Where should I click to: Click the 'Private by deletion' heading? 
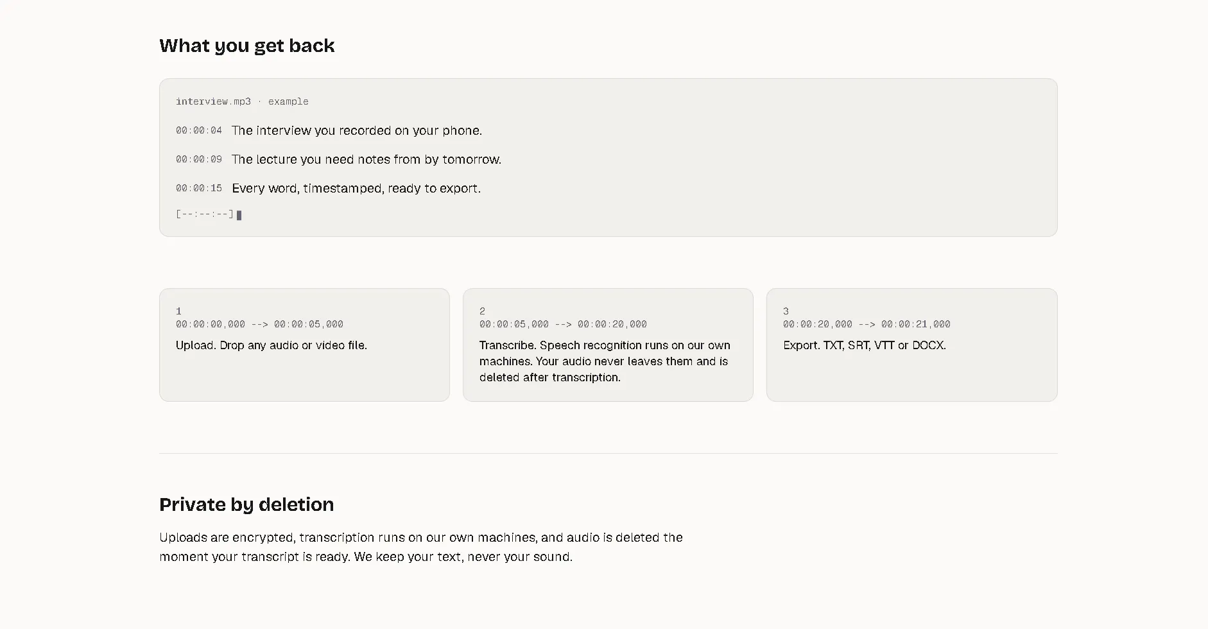pyautogui.click(x=246, y=504)
